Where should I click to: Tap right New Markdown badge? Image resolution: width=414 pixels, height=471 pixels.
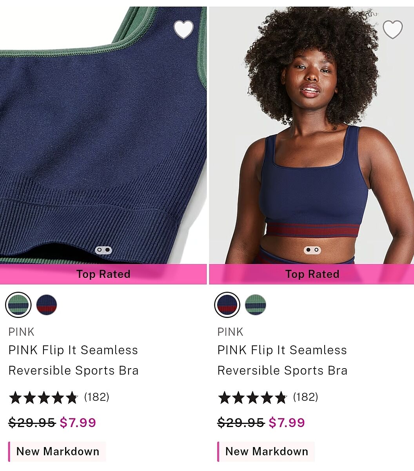[266, 451]
